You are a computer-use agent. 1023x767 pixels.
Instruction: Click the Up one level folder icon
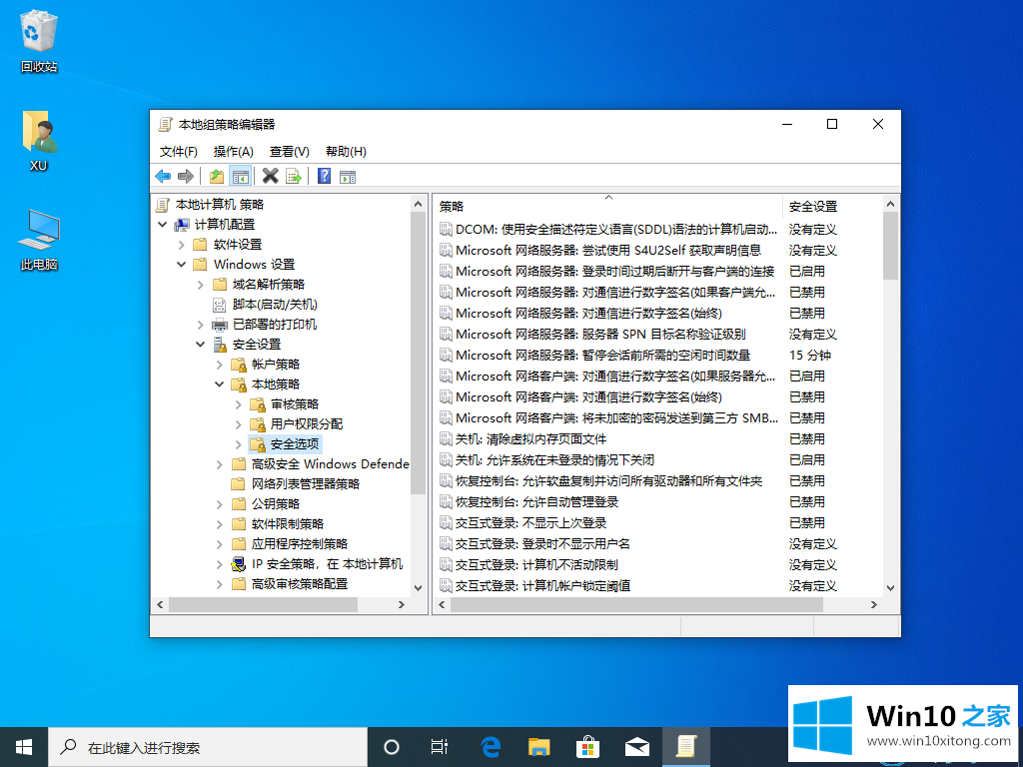click(x=217, y=176)
